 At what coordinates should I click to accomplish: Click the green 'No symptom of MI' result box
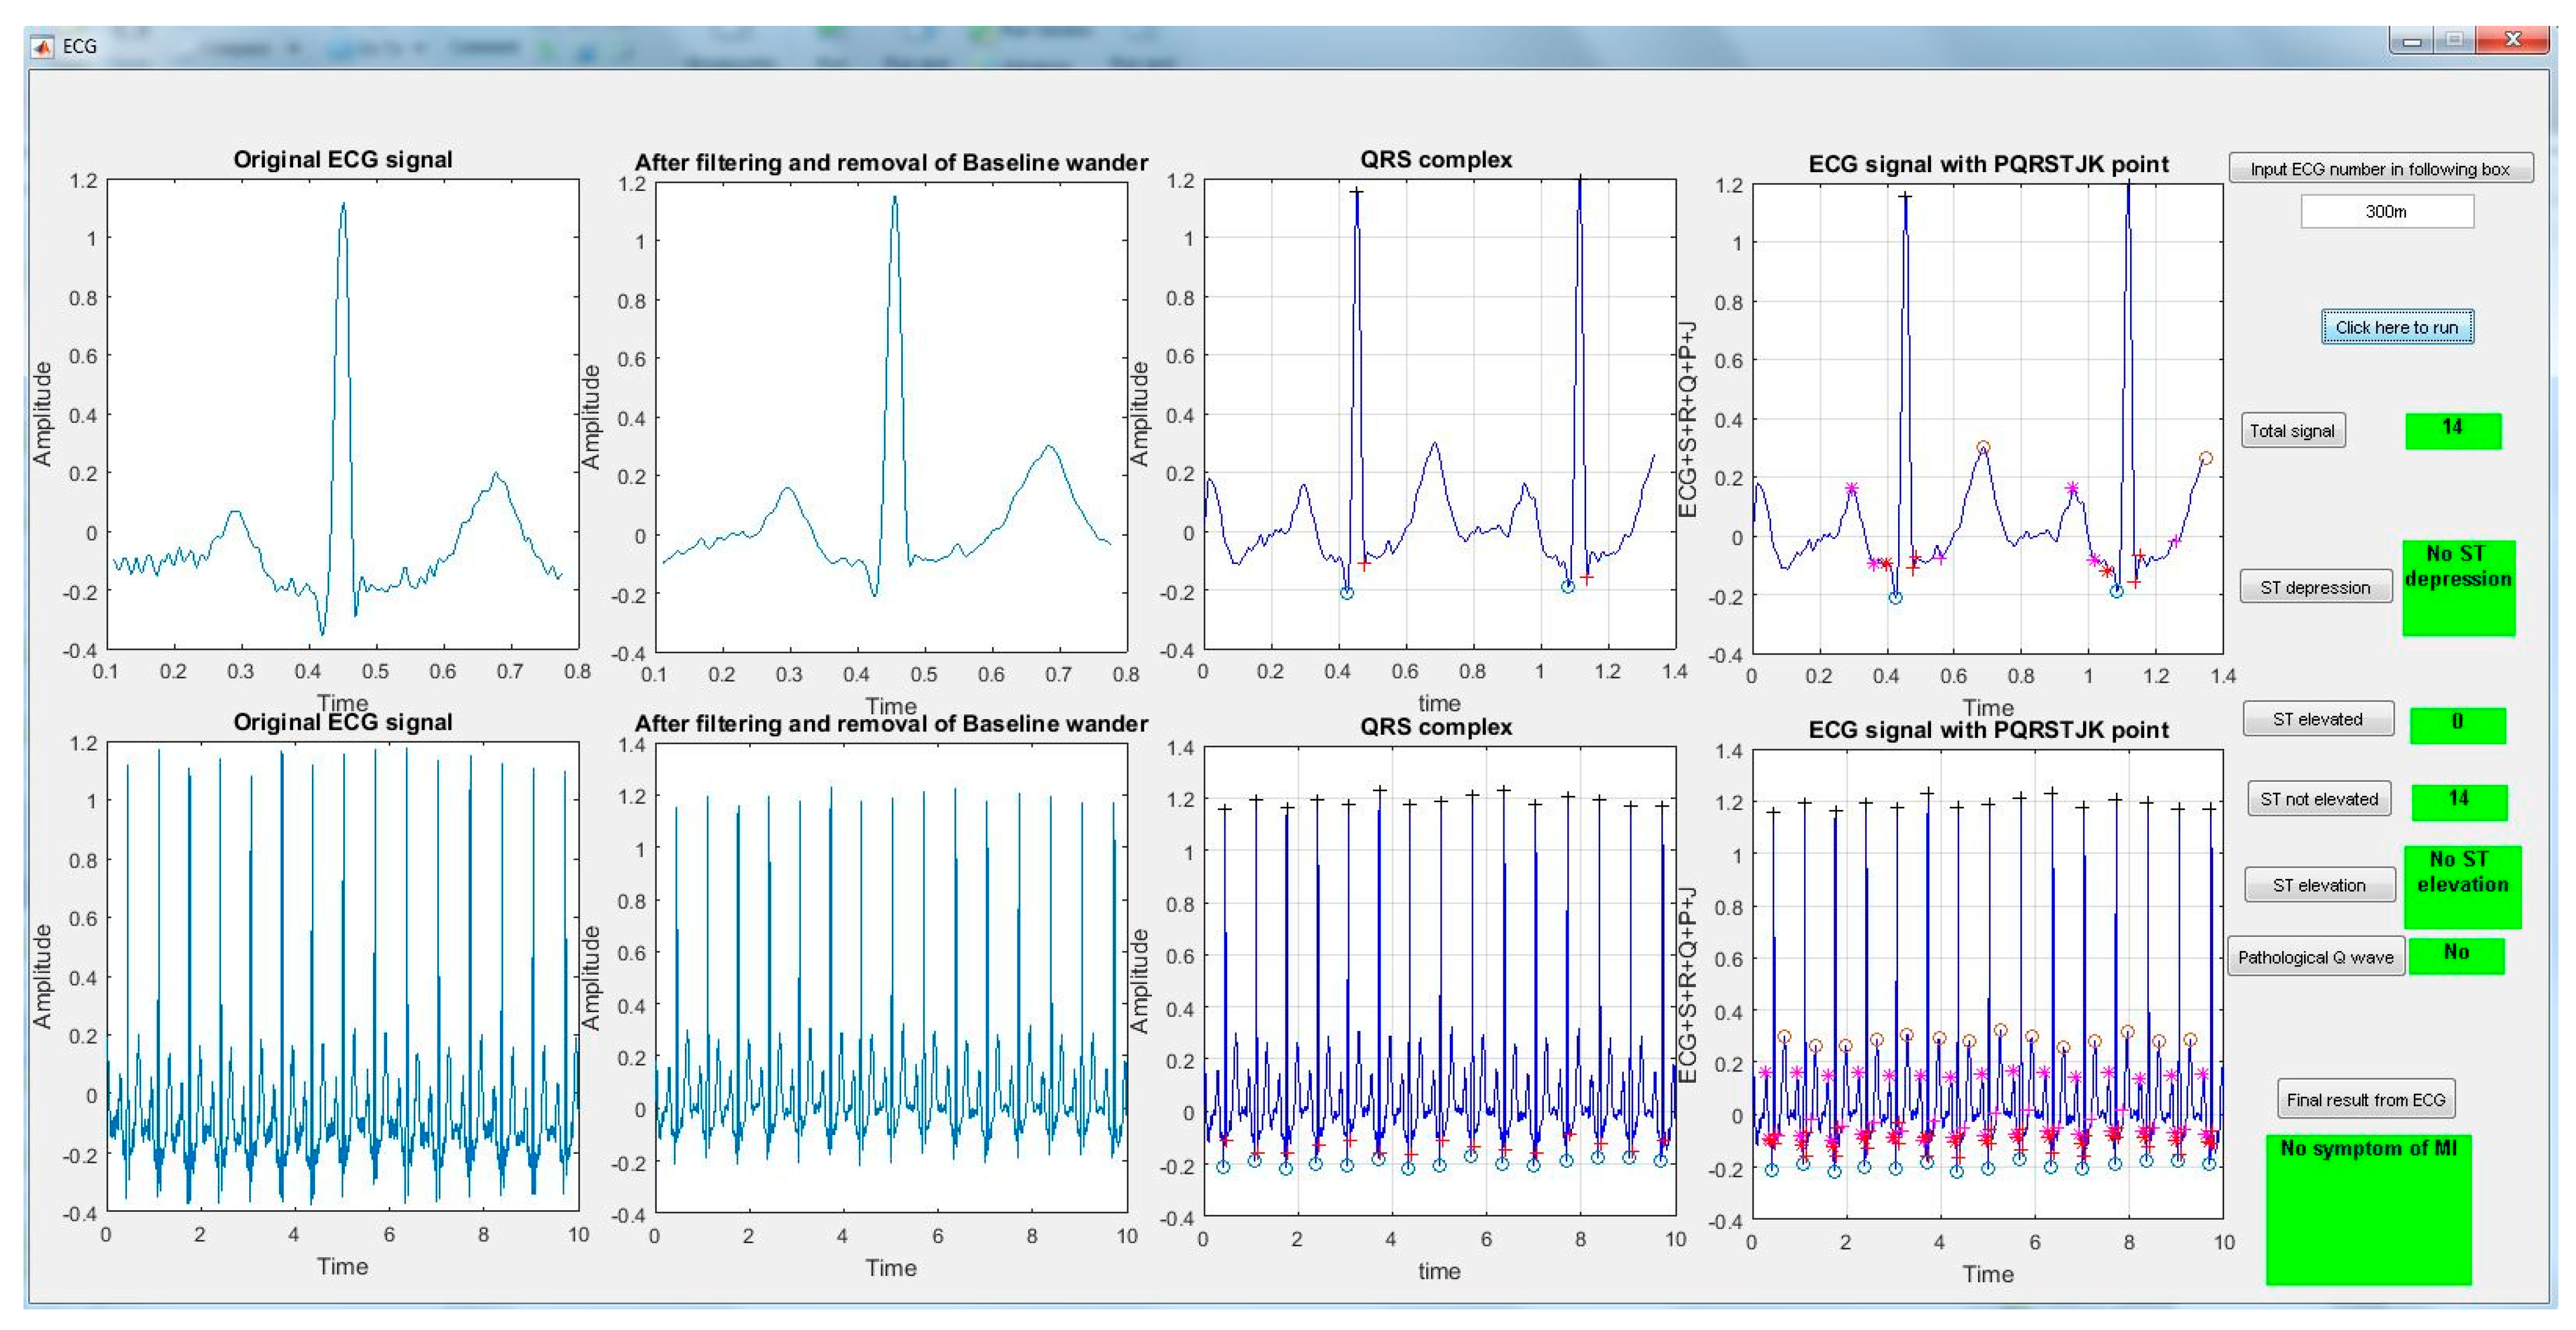point(2368,1209)
